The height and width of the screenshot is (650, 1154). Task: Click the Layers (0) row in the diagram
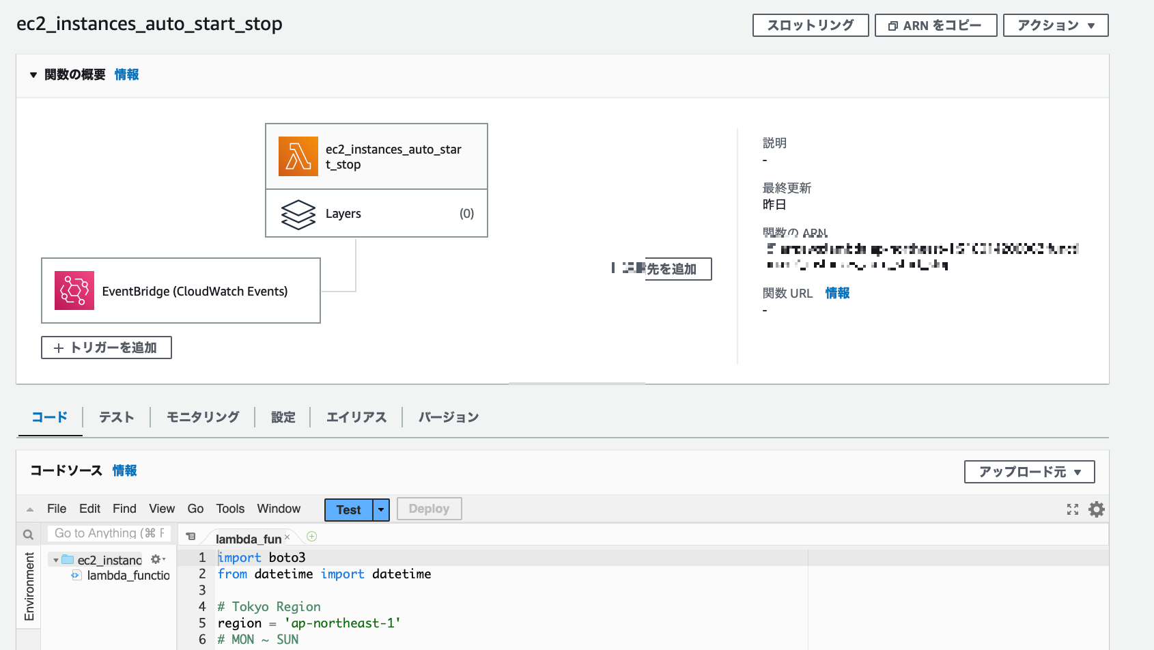[x=377, y=214]
